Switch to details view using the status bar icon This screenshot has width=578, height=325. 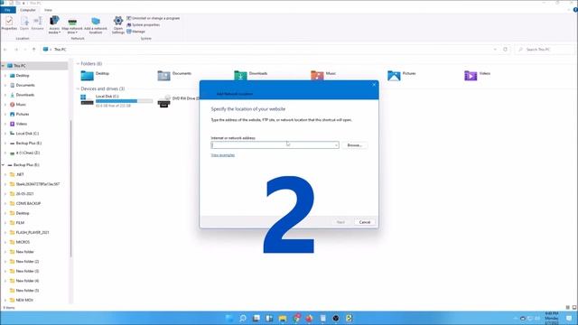(x=568, y=307)
